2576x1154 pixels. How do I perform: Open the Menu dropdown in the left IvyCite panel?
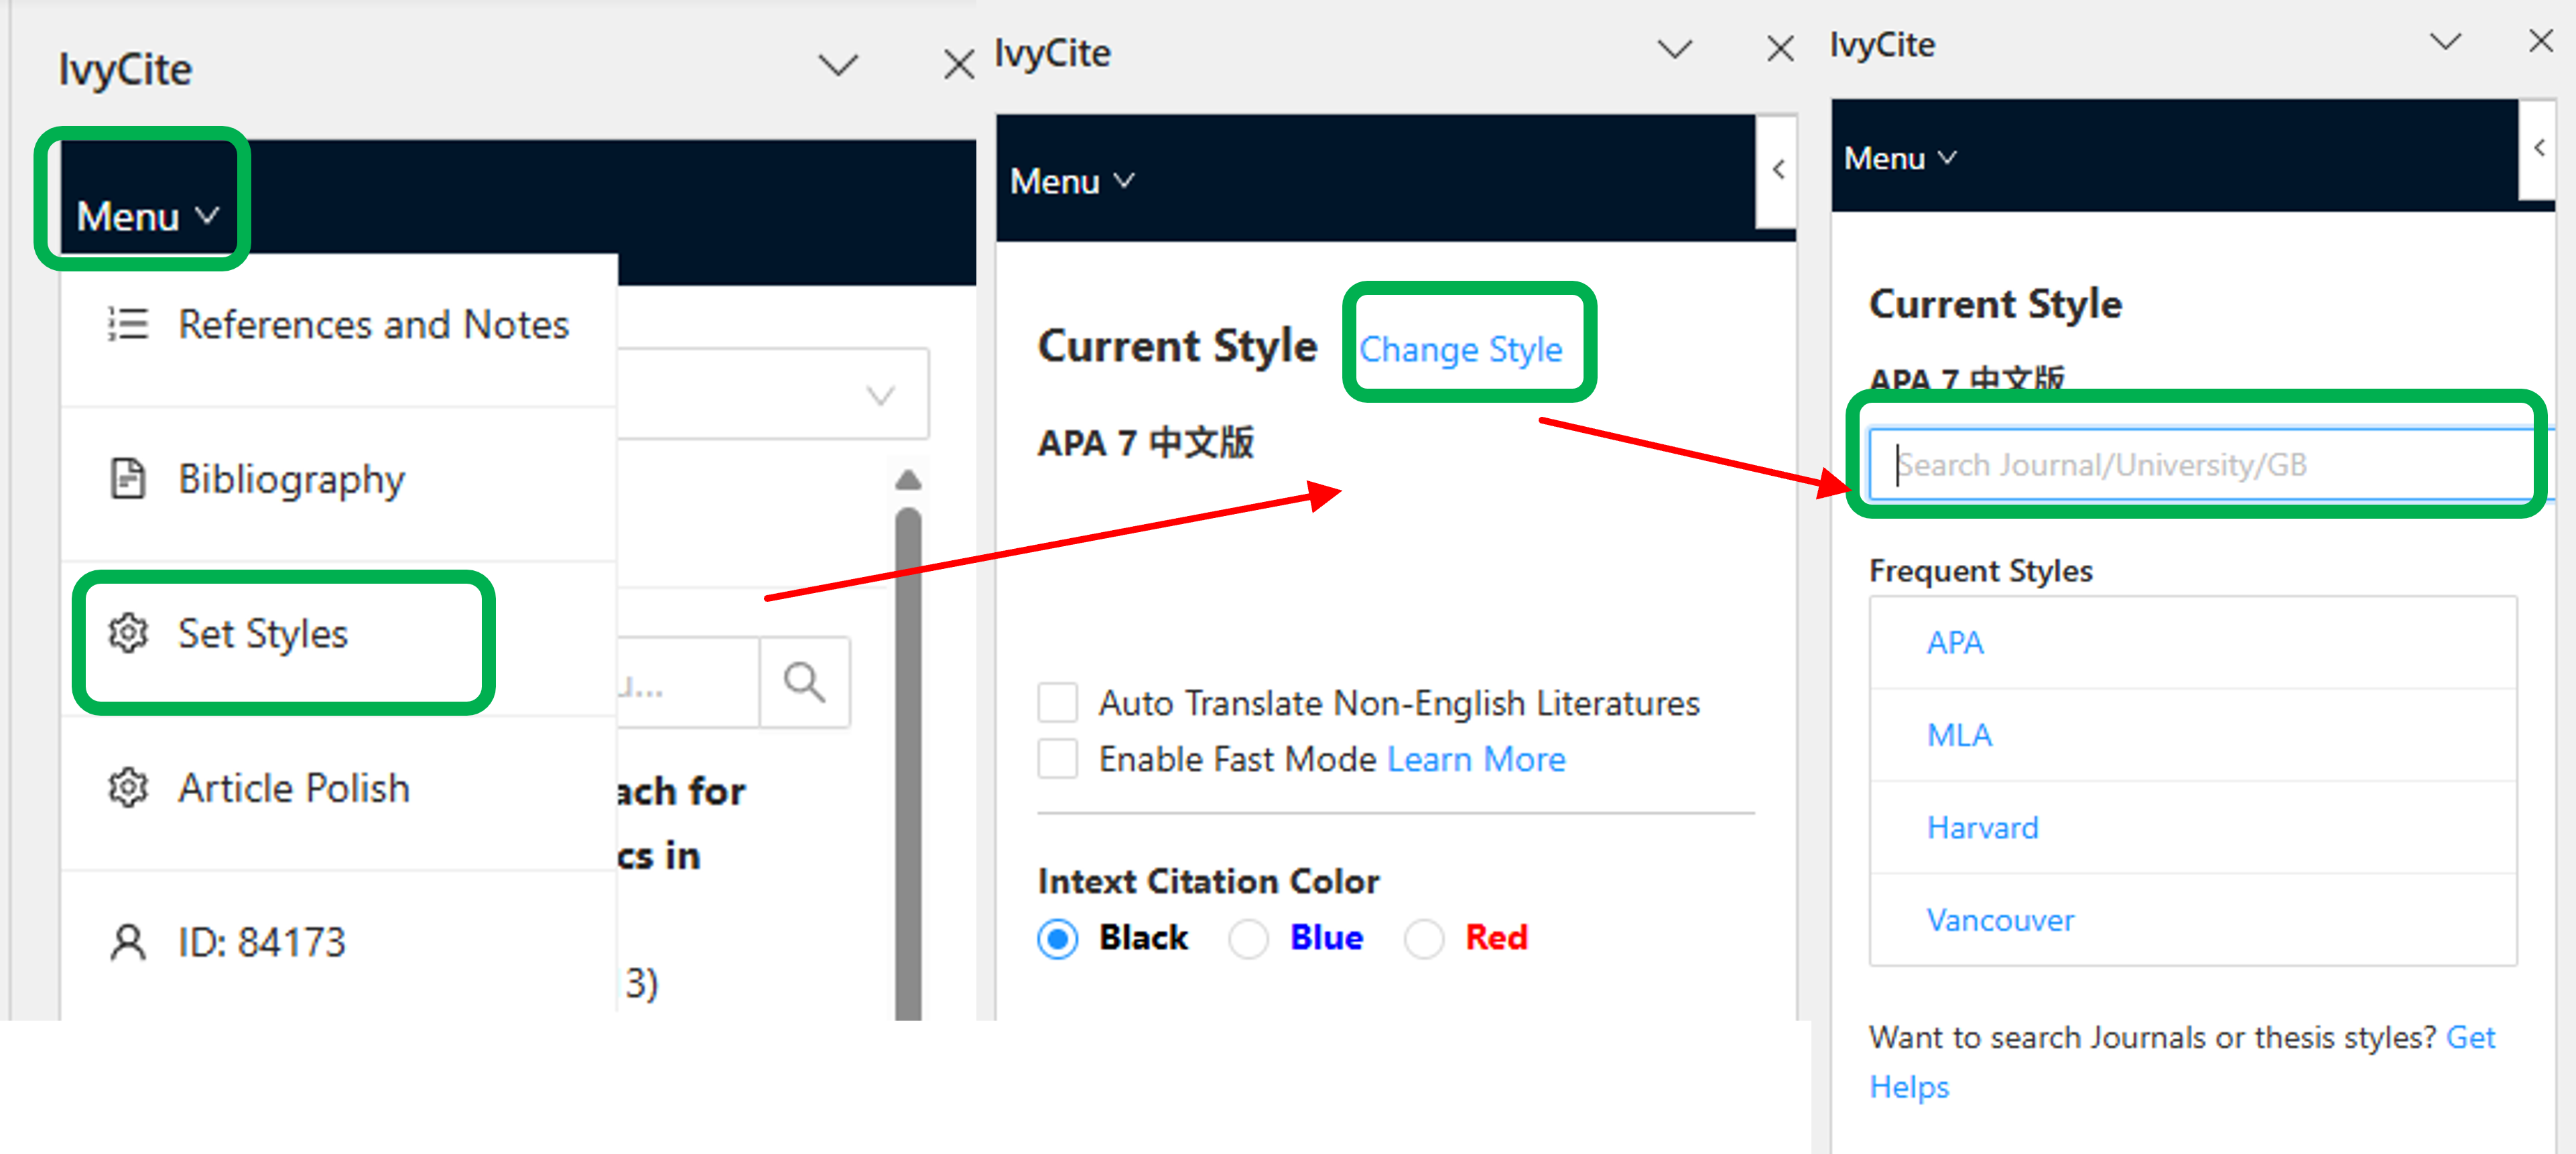point(148,216)
